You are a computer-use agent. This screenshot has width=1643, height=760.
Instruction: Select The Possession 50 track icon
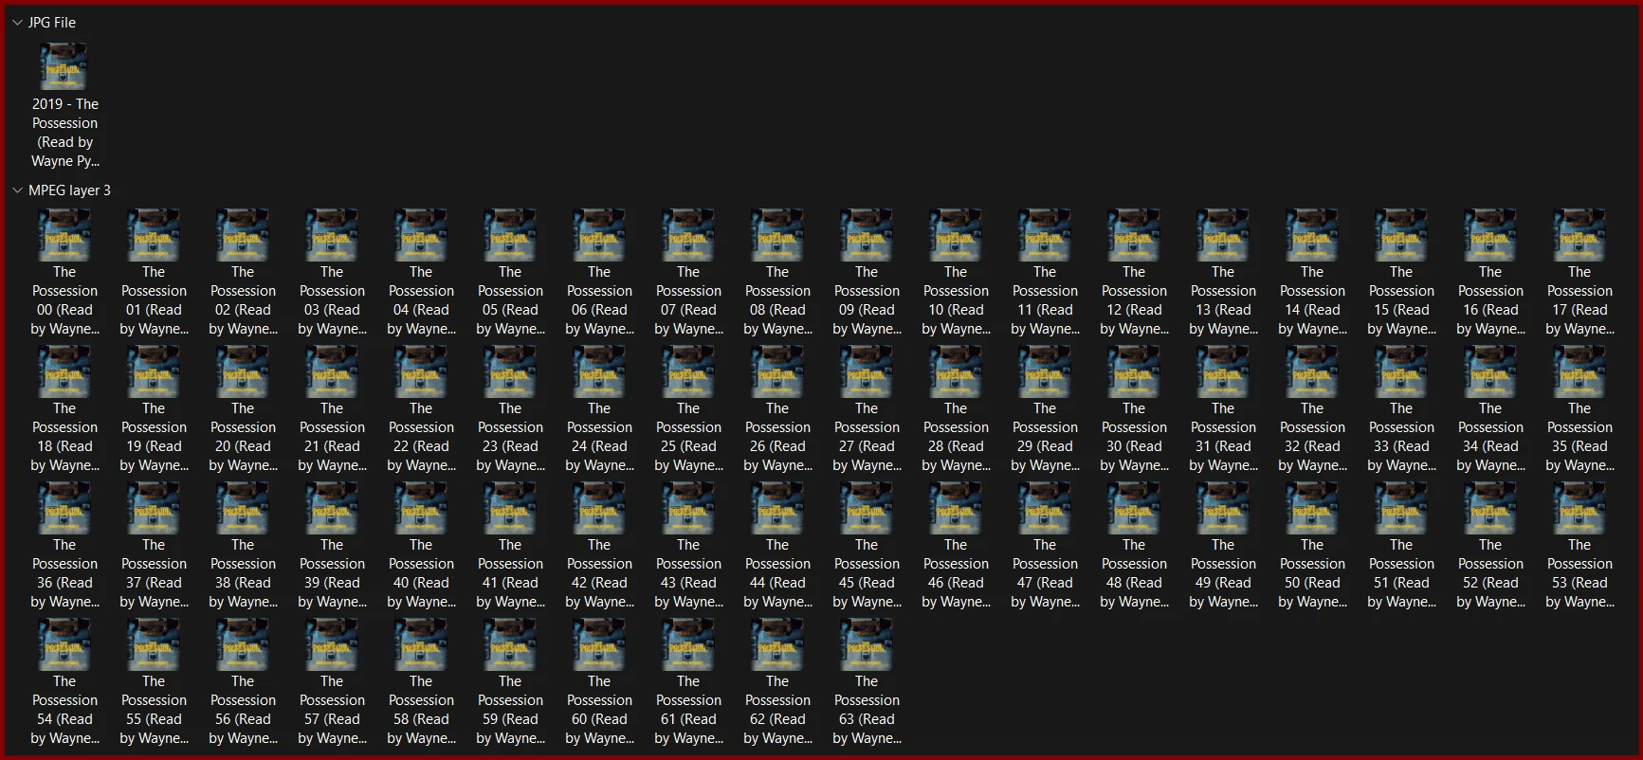click(x=1312, y=508)
